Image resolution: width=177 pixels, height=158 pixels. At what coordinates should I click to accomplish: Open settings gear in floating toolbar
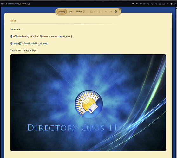[115, 12]
